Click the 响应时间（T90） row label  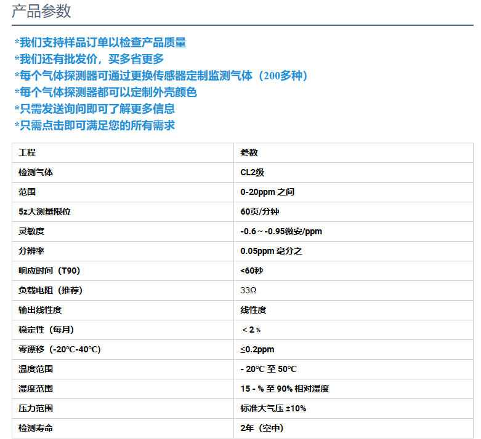50,271
